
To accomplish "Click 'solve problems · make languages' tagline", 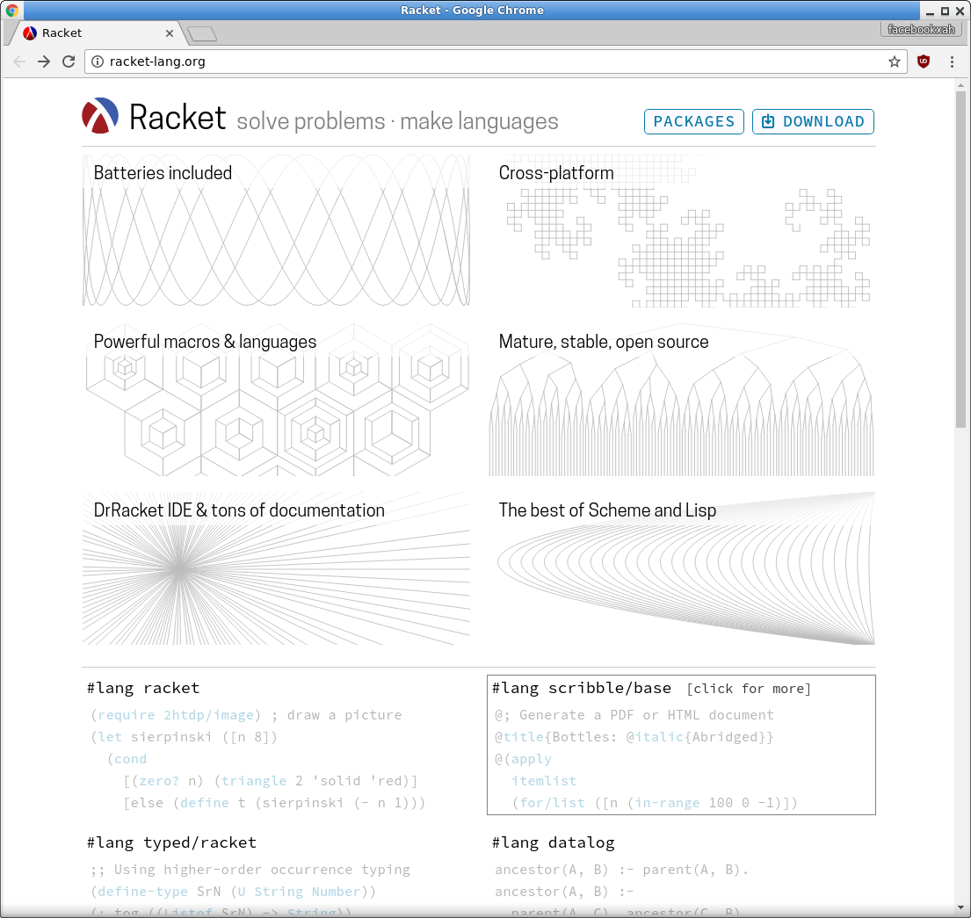I will tap(397, 121).
